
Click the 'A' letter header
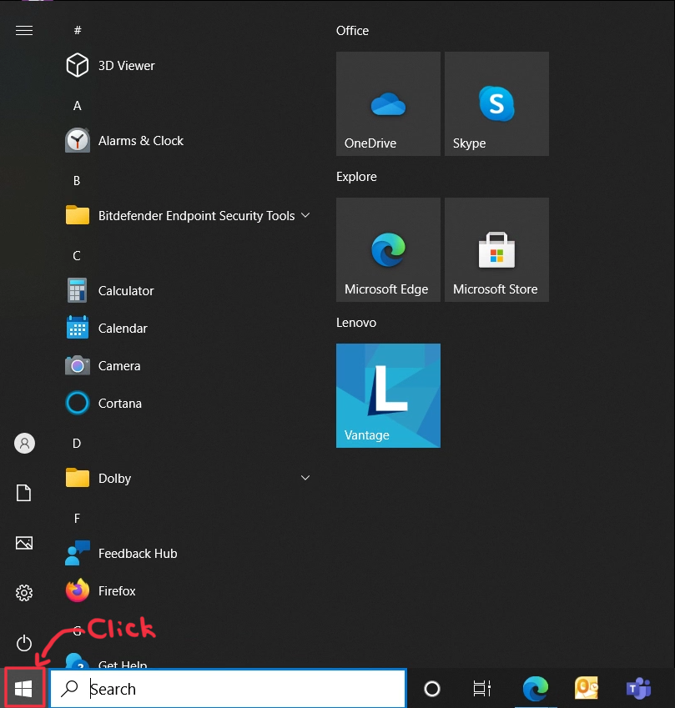(x=78, y=106)
